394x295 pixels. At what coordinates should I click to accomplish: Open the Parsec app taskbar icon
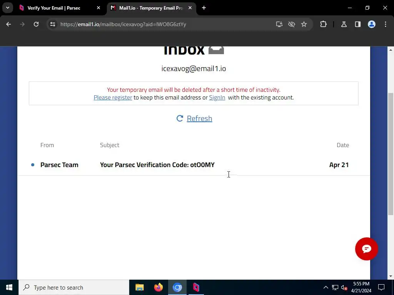click(x=196, y=287)
